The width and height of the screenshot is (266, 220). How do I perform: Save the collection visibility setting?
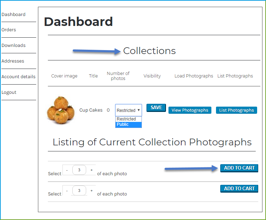(156, 108)
